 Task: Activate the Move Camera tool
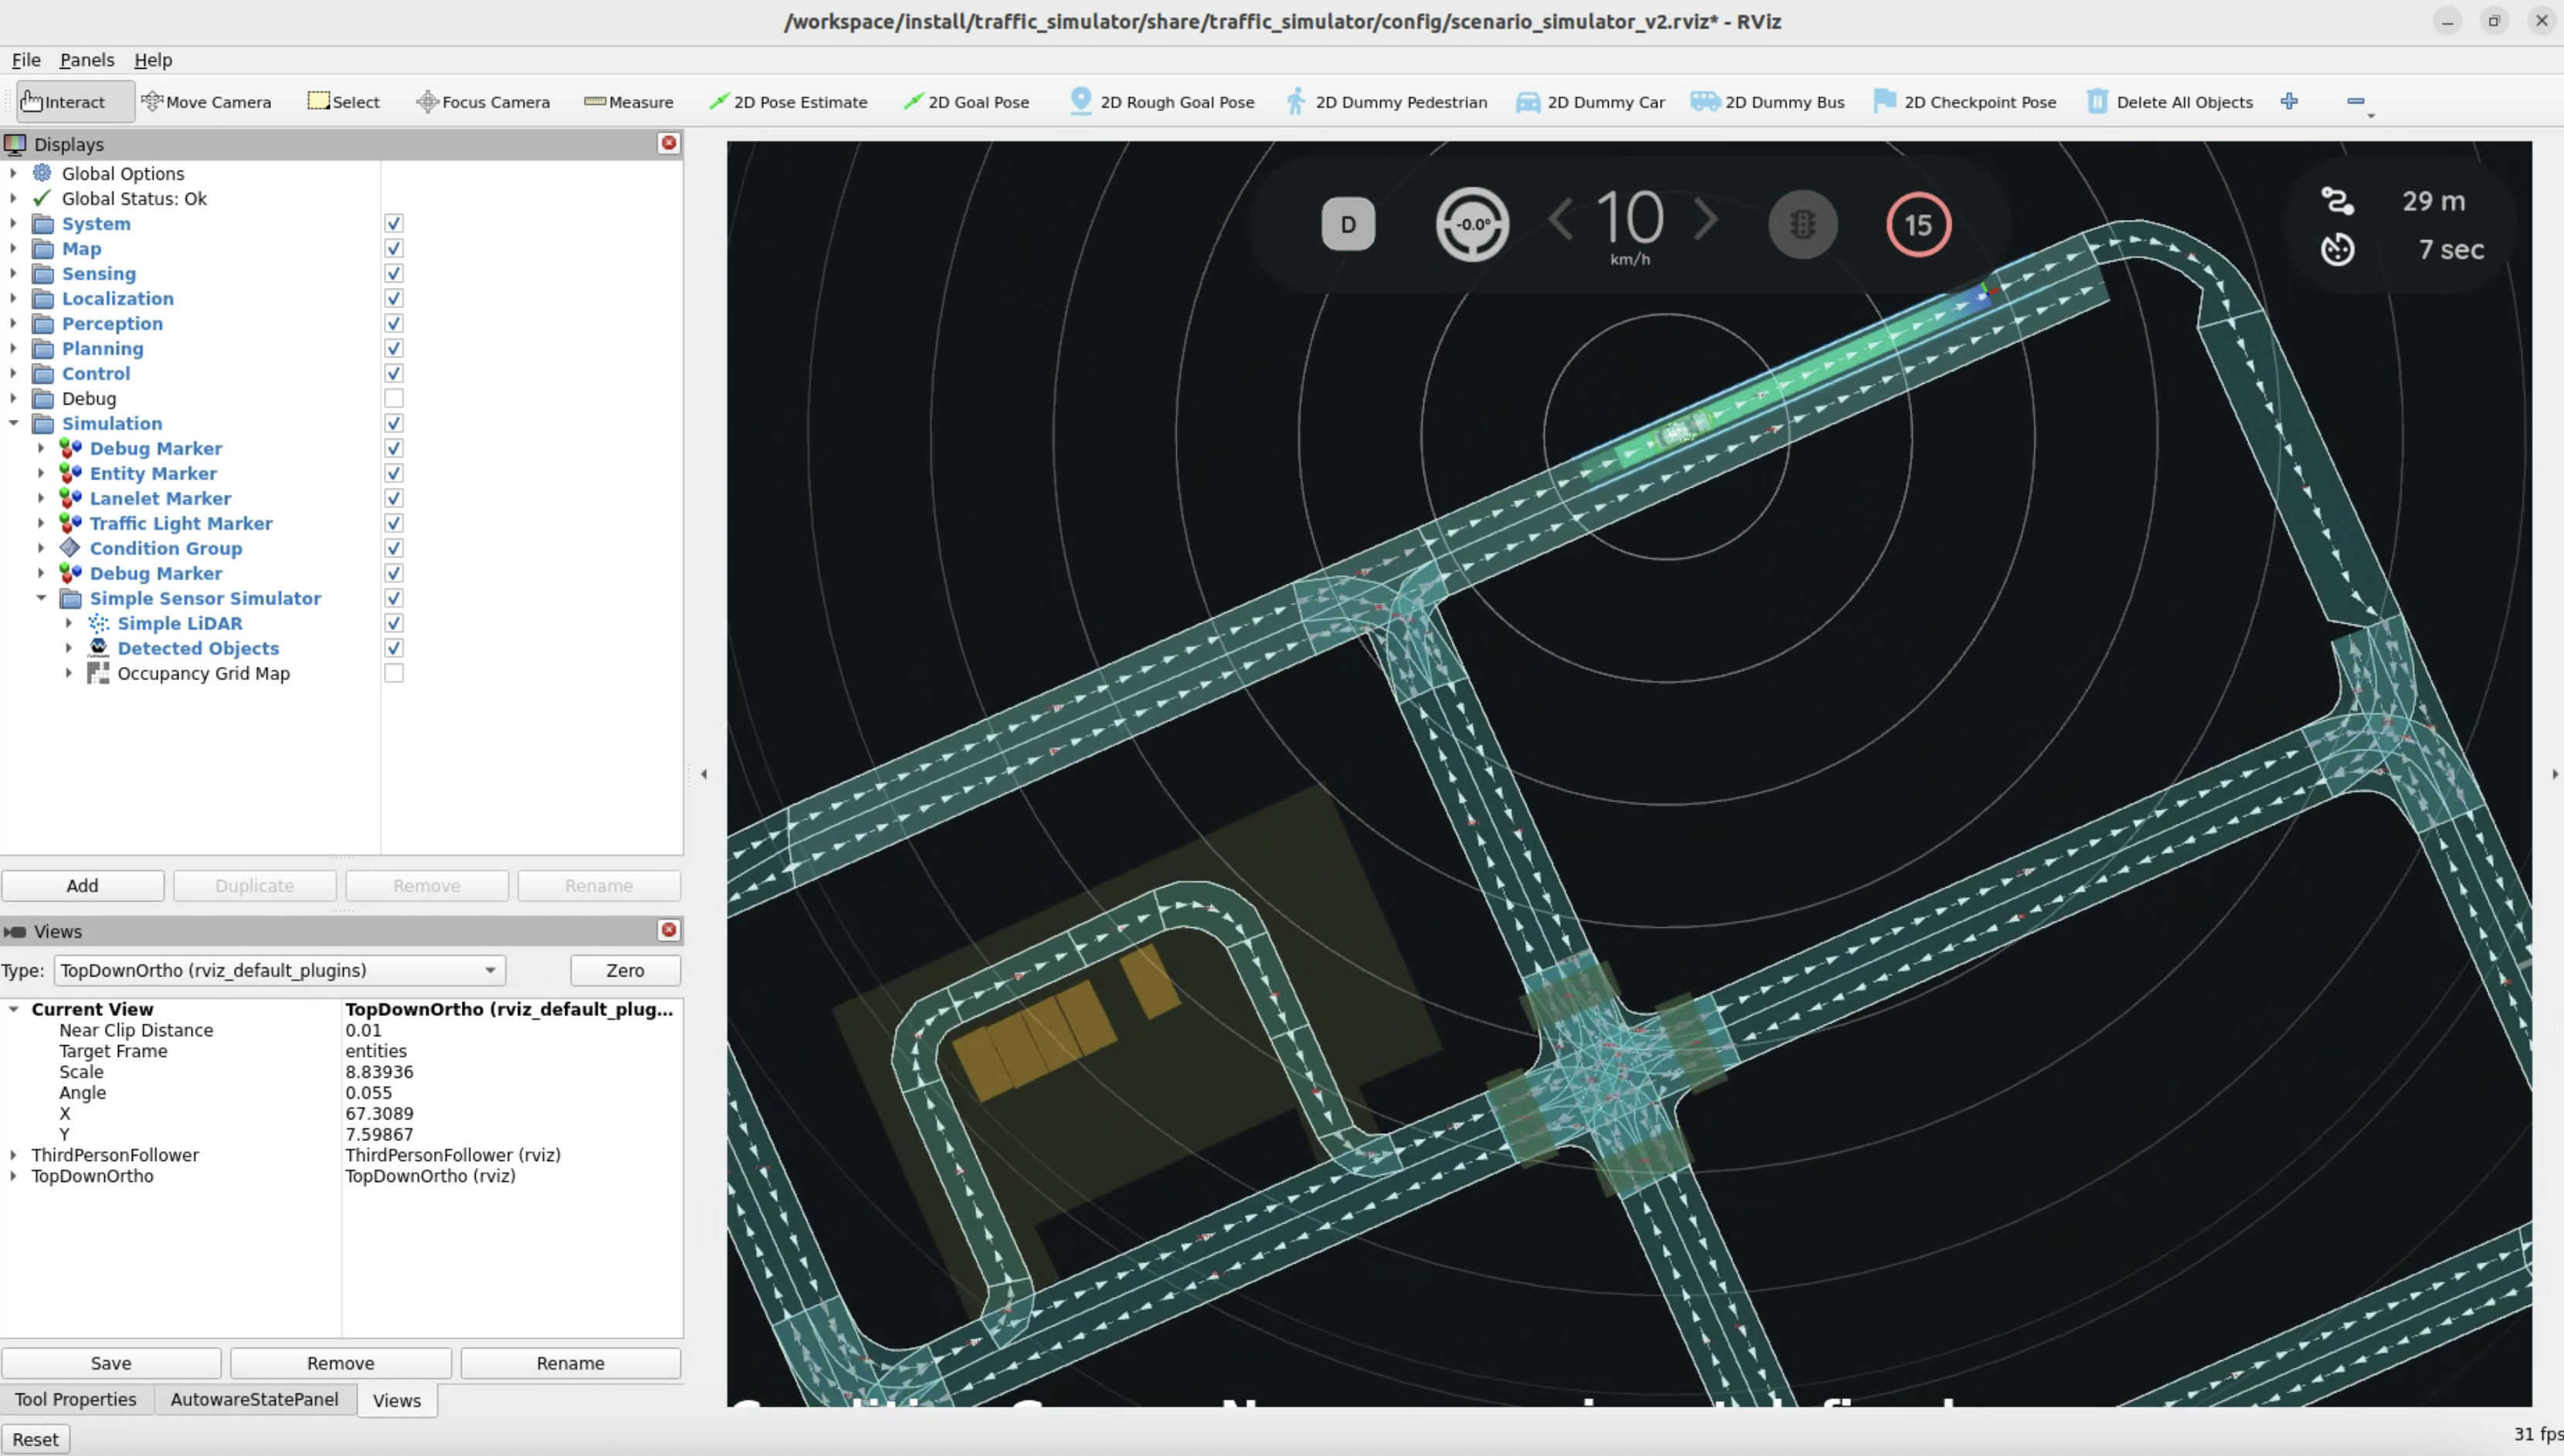coord(207,102)
